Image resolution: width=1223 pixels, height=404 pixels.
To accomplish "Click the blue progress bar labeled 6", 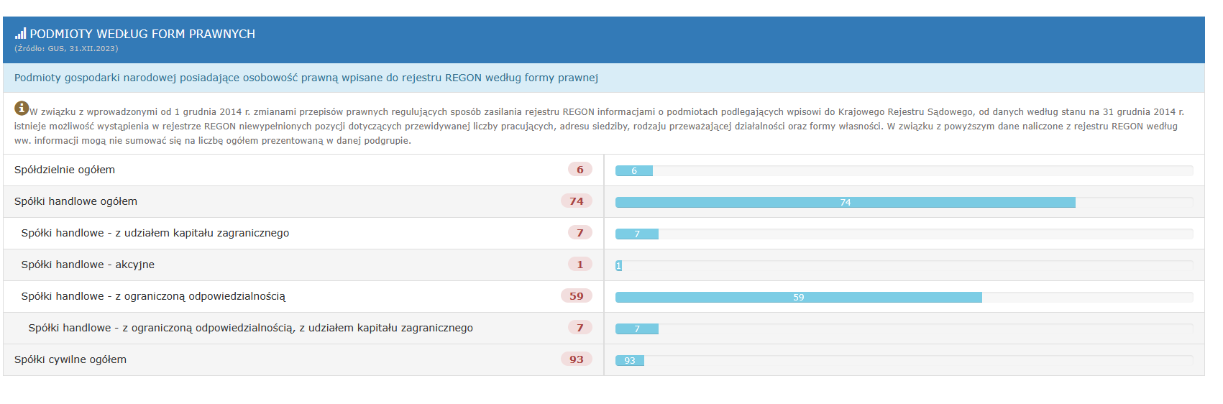I will [x=634, y=171].
